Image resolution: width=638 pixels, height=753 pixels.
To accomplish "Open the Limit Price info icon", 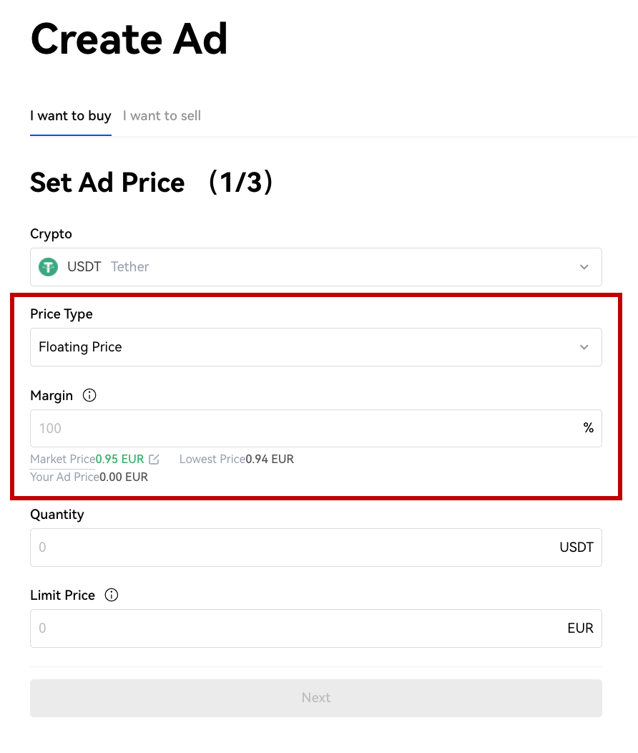I will point(112,595).
